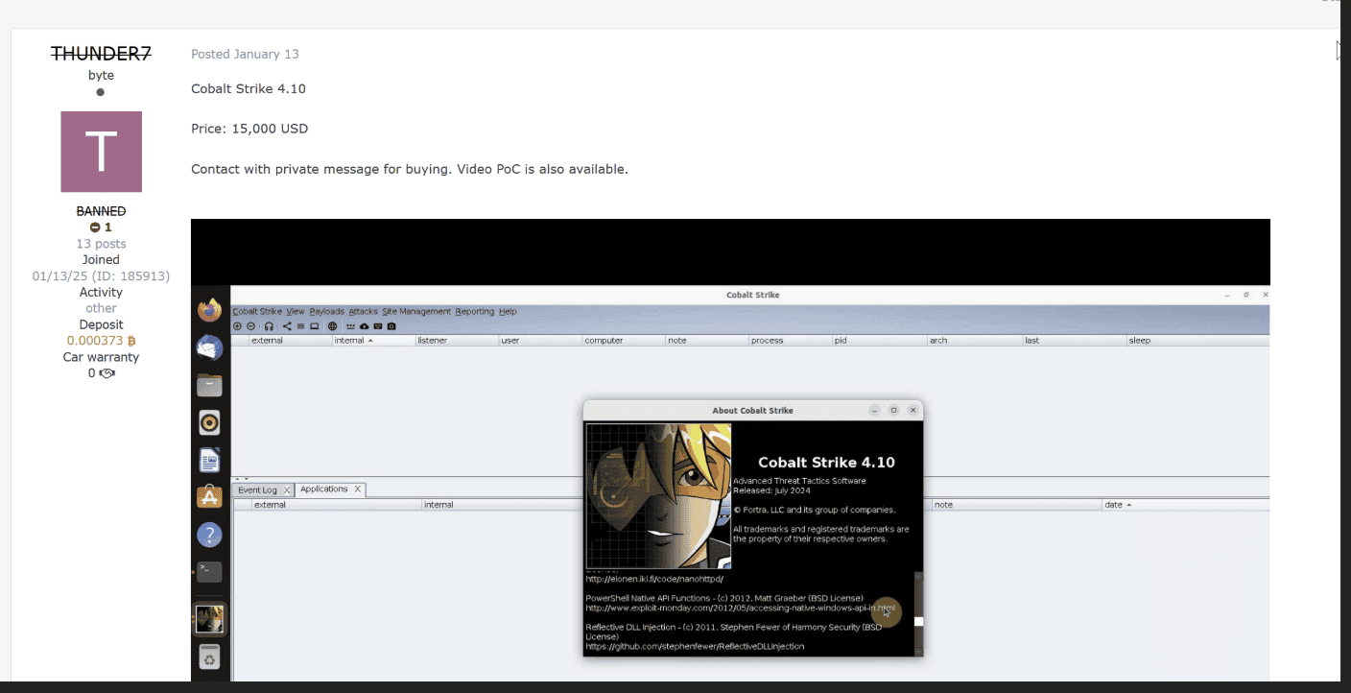Open Ubuntu Software store dock icon
Viewport: 1351px width, 693px height.
click(x=209, y=497)
